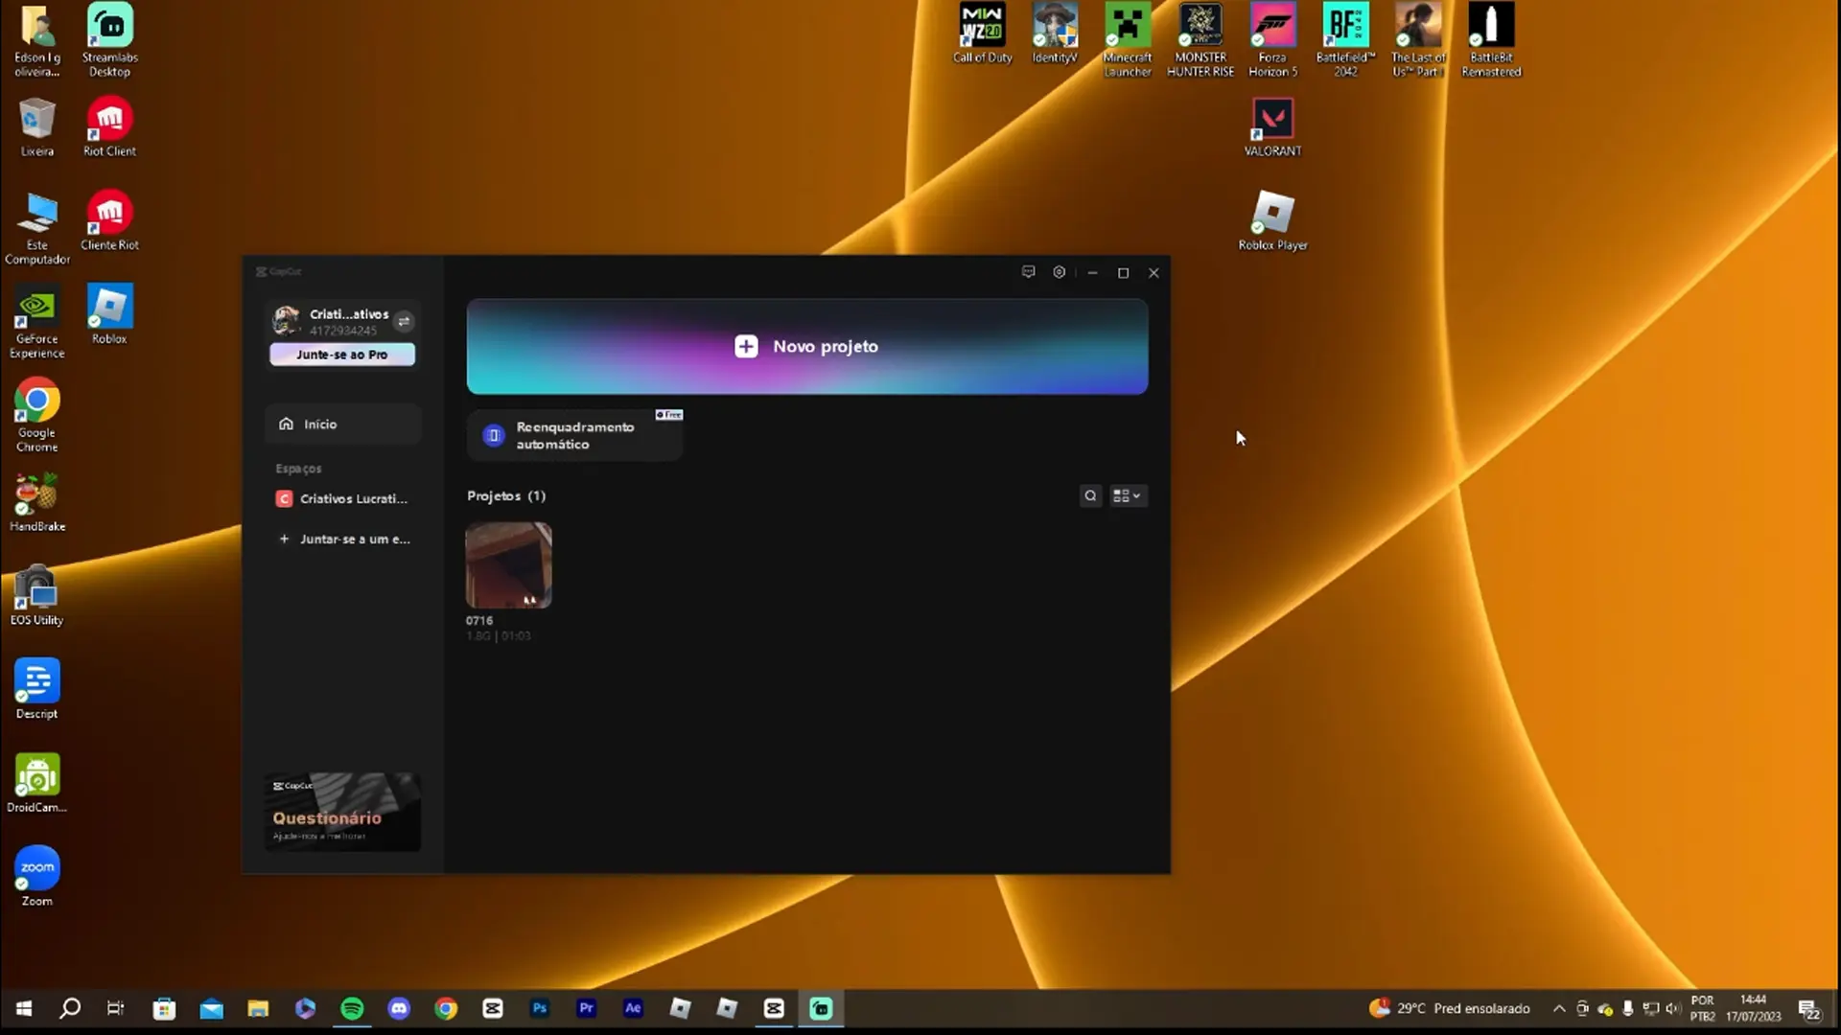
Task: Click the 0716 project title text
Action: tap(479, 620)
